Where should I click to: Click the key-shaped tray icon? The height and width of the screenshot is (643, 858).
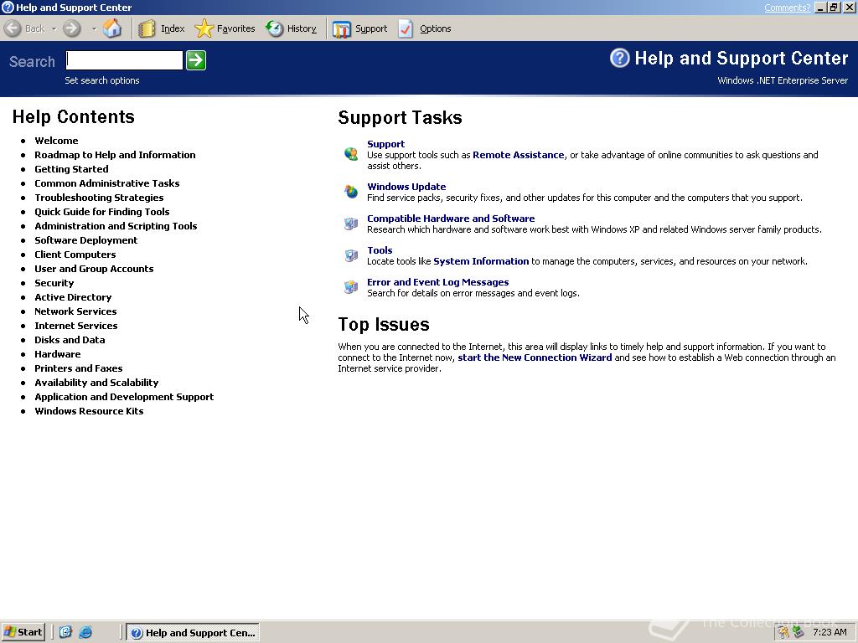click(x=784, y=632)
